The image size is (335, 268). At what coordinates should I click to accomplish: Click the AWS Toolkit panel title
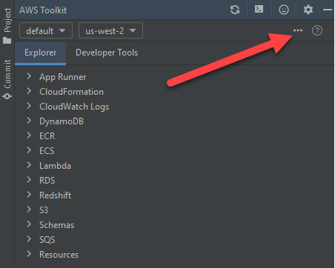(43, 10)
